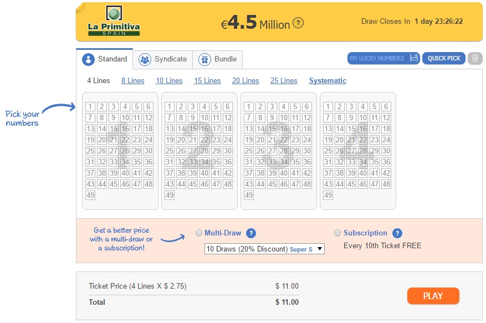This screenshot has width=486, height=323.
Task: Open the Multi-Draw help question mark
Action: (251, 233)
